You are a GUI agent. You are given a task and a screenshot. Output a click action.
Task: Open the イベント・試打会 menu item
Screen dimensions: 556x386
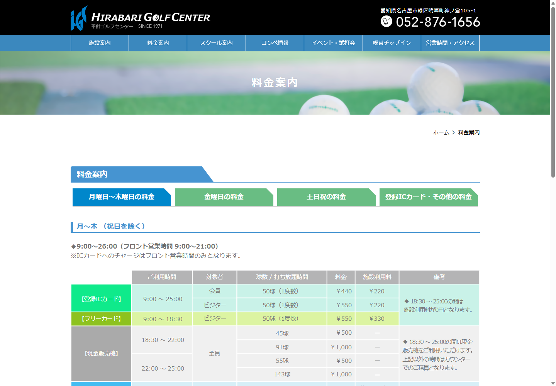point(333,43)
